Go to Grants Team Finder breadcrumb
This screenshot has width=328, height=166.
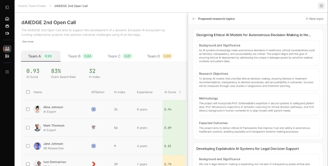tap(32, 6)
